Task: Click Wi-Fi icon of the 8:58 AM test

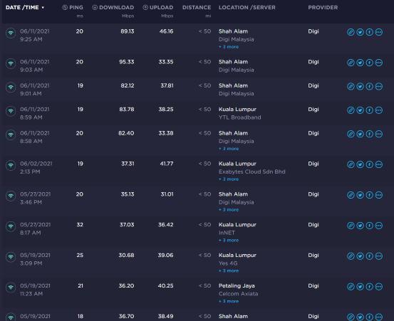Action: pos(11,135)
